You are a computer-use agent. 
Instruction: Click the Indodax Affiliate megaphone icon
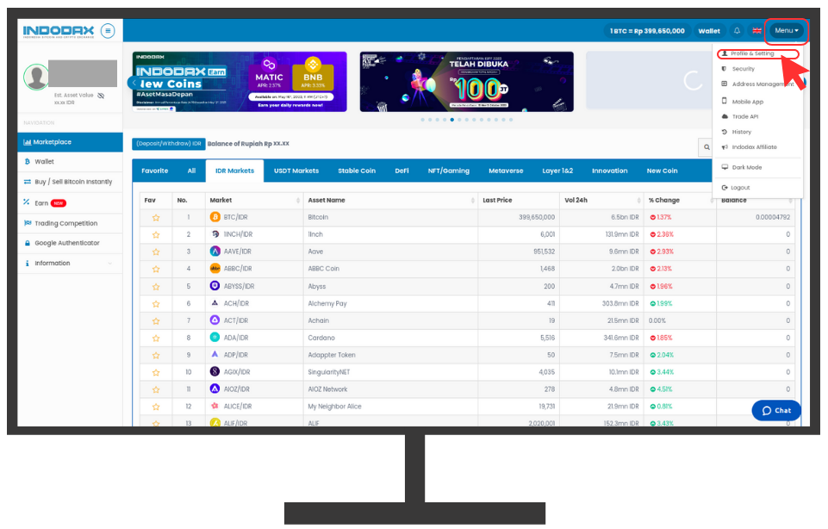coord(725,146)
